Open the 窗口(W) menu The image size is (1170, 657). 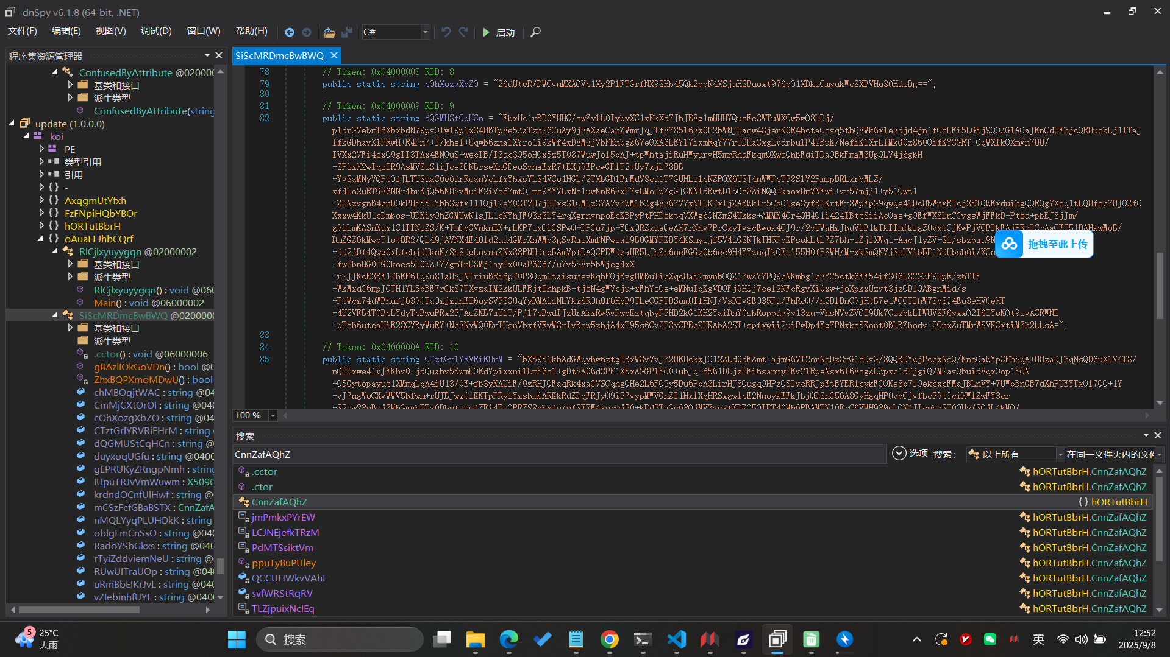click(204, 31)
